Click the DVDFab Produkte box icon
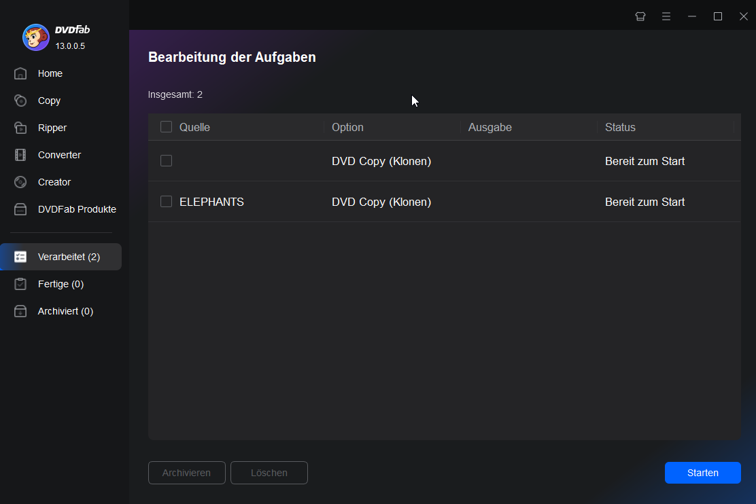This screenshot has width=756, height=504. [20, 209]
